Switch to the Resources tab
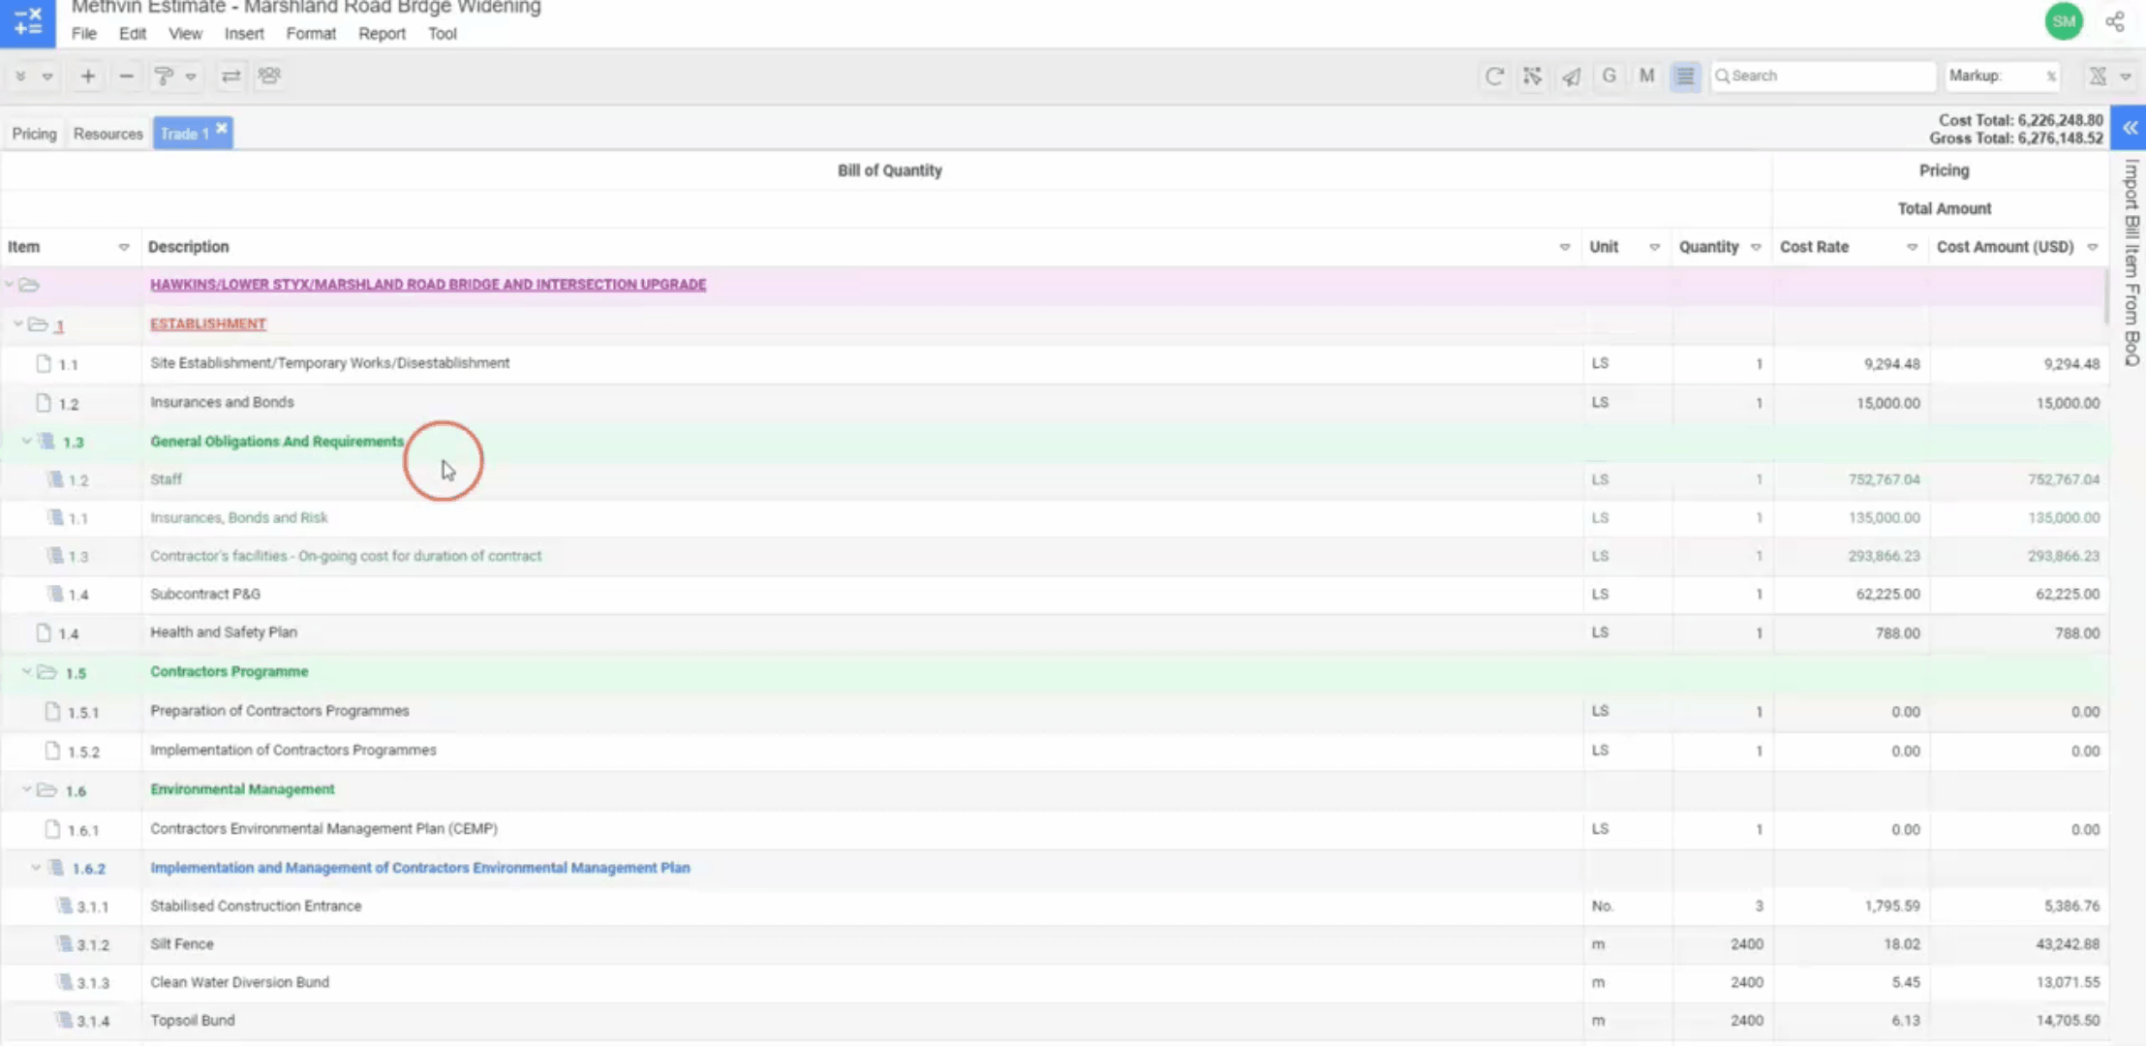 click(x=107, y=134)
